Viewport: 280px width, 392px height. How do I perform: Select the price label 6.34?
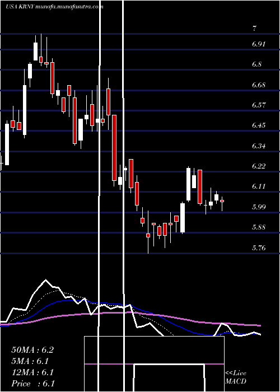click(259, 146)
